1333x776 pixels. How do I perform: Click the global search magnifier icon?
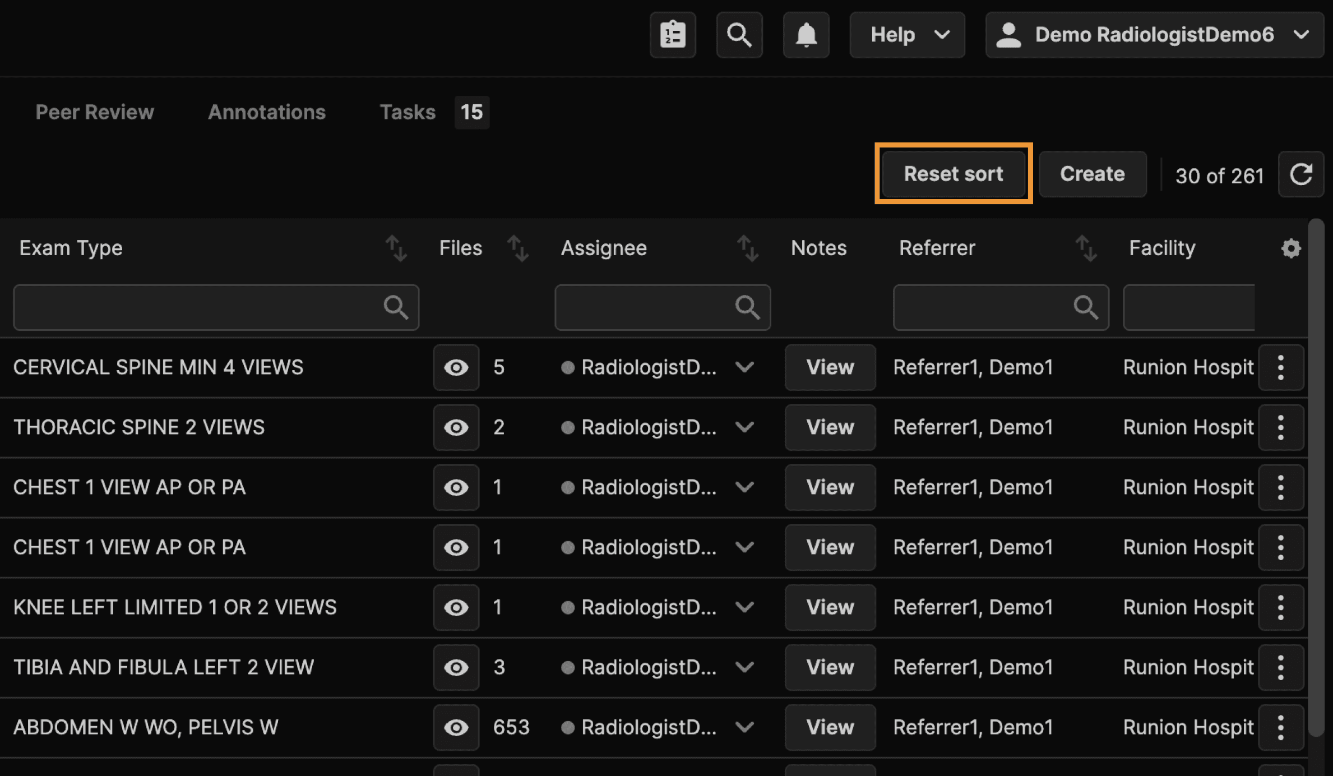(739, 35)
